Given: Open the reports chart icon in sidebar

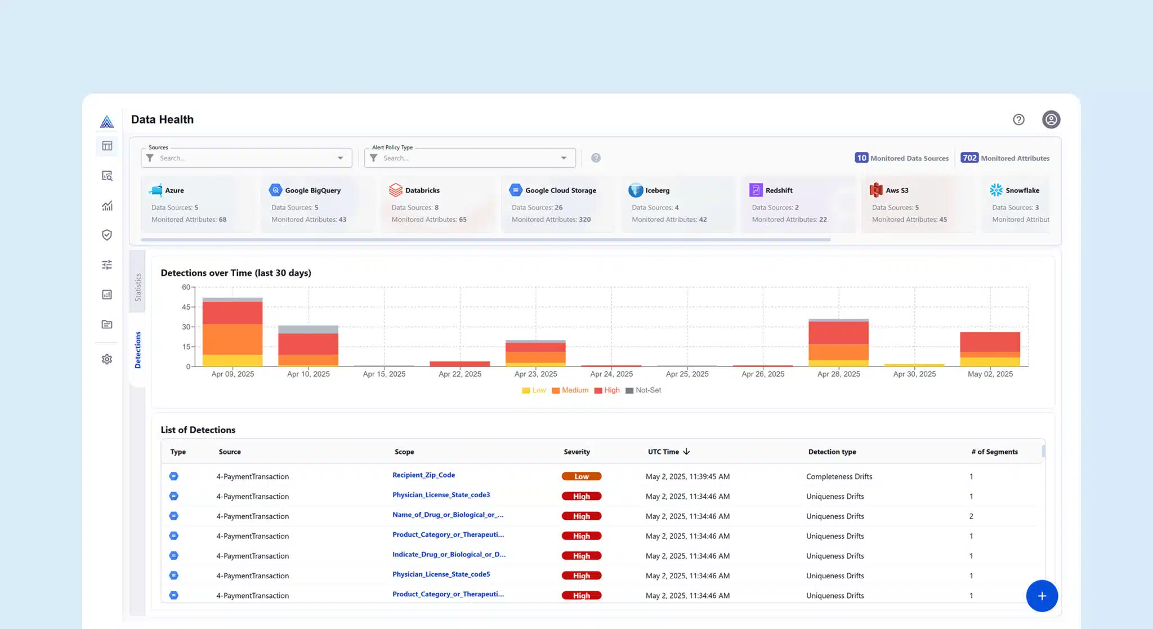Looking at the screenshot, I should (x=107, y=294).
